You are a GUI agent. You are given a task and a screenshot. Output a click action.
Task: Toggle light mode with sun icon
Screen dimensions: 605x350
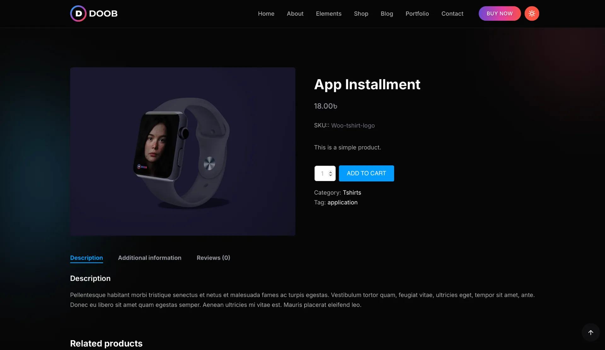pyautogui.click(x=532, y=14)
